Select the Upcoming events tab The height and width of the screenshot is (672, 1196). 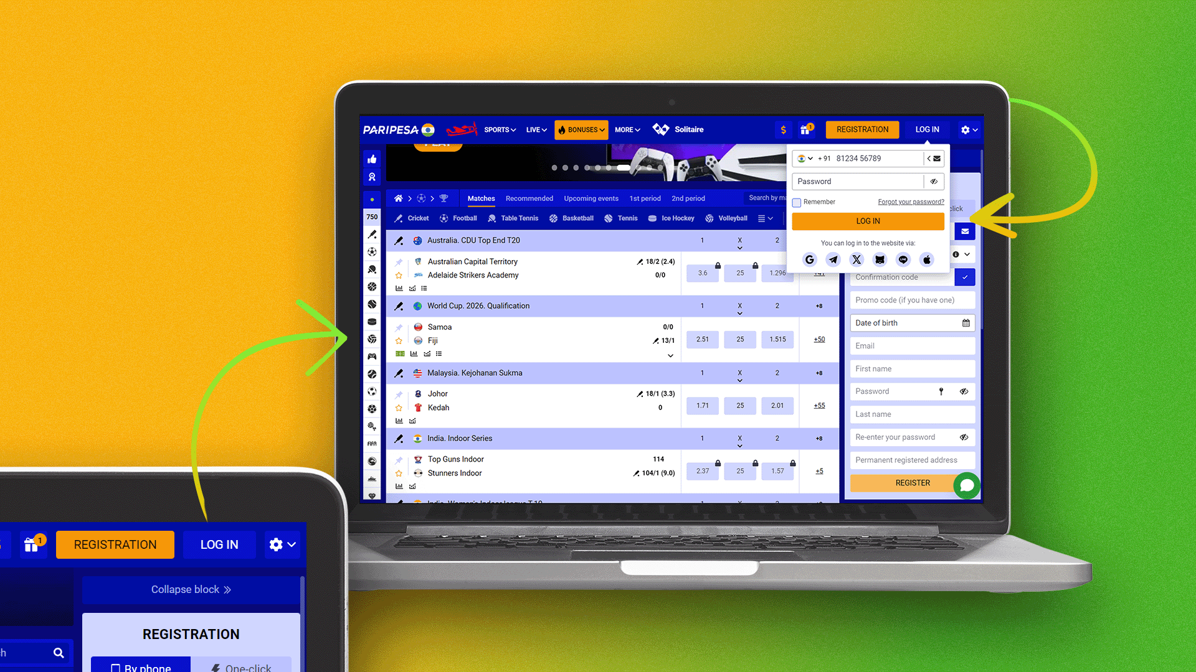(x=591, y=198)
